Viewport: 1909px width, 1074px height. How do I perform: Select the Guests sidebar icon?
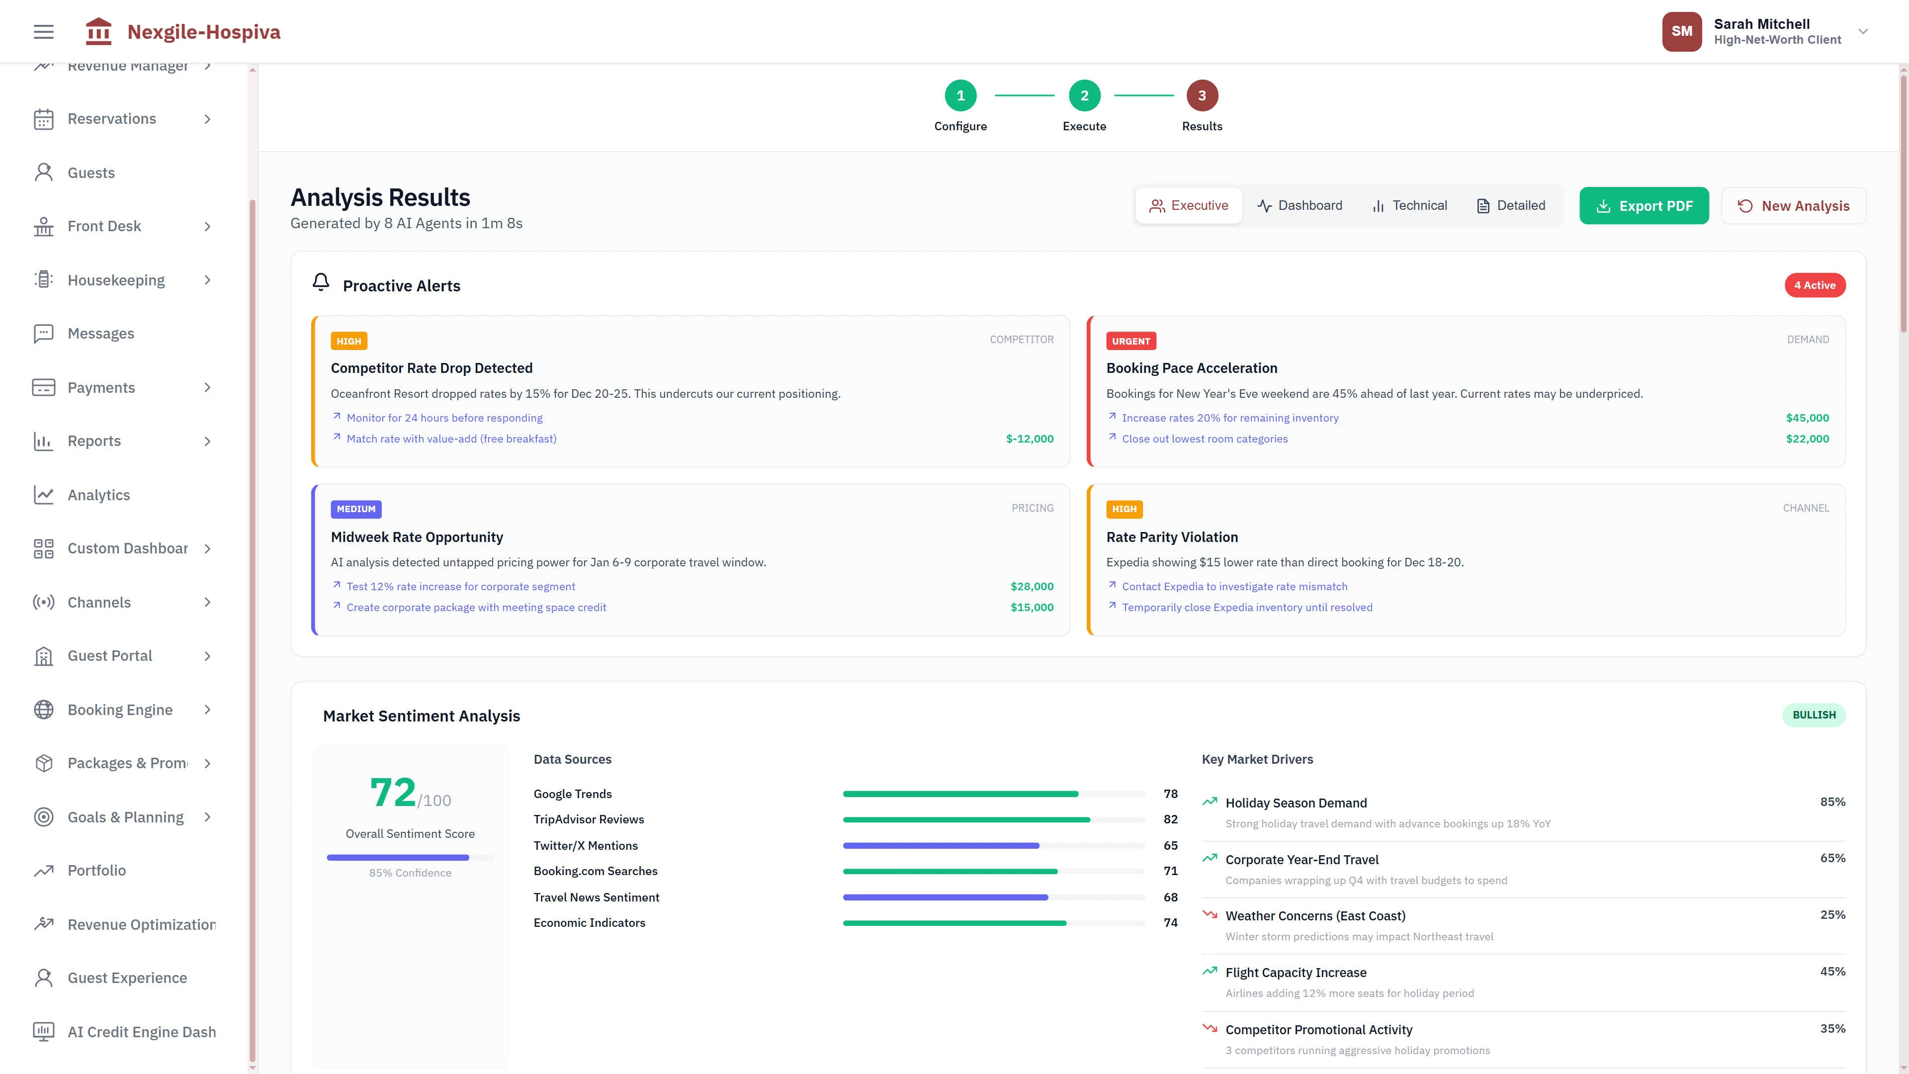43,172
